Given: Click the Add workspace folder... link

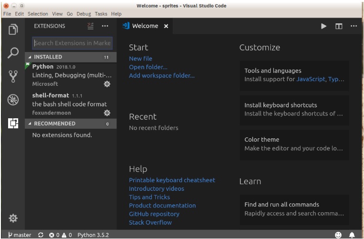Looking at the screenshot, I should (162, 75).
